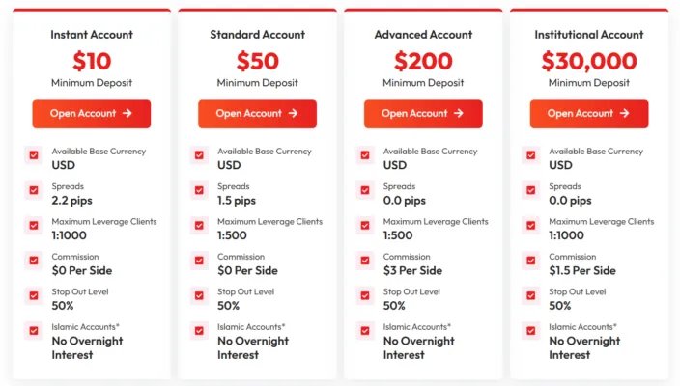Click arrow icon in Instant Account button
This screenshot has width=680, height=386.
coord(127,114)
